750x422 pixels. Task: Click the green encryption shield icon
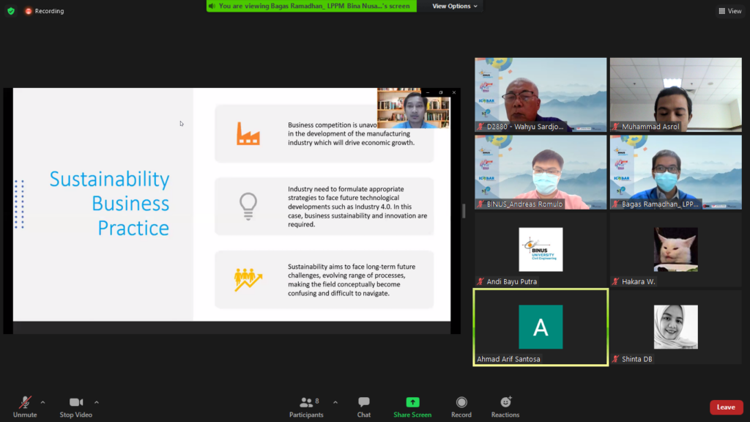[10, 11]
